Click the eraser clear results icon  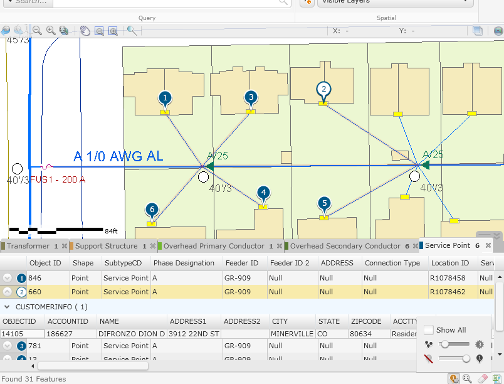click(482, 378)
